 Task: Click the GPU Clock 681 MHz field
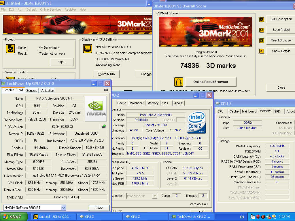coord(34,183)
